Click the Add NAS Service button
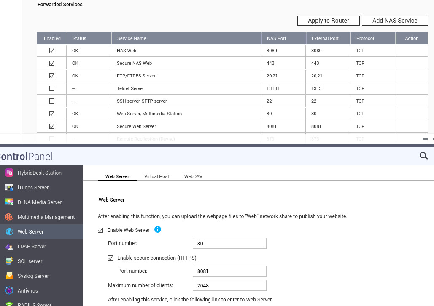Image resolution: width=434 pixels, height=306 pixels. tap(395, 21)
